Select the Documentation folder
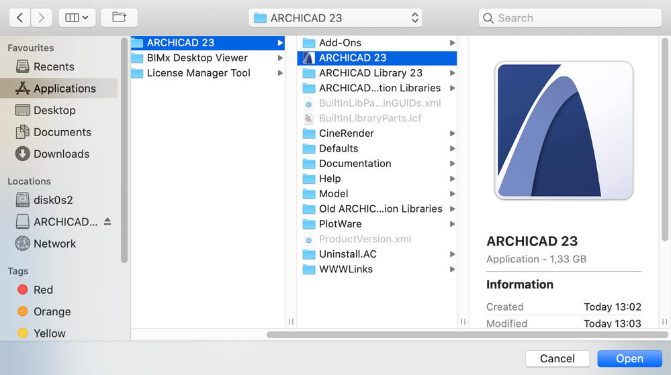The image size is (671, 375). pyautogui.click(x=377, y=163)
